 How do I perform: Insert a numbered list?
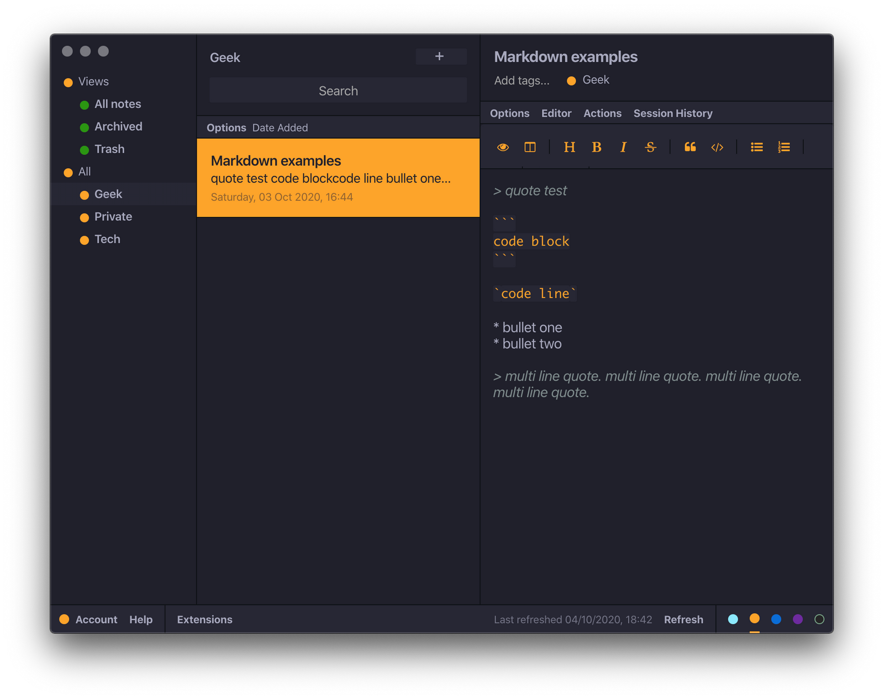[783, 147]
